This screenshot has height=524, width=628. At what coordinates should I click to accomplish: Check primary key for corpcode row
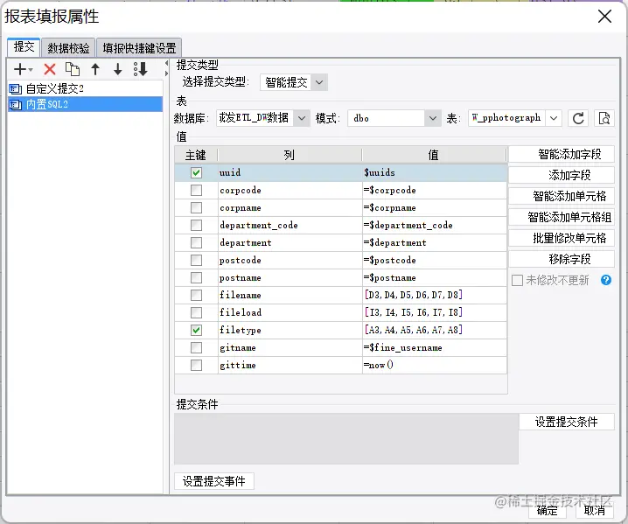196,191
